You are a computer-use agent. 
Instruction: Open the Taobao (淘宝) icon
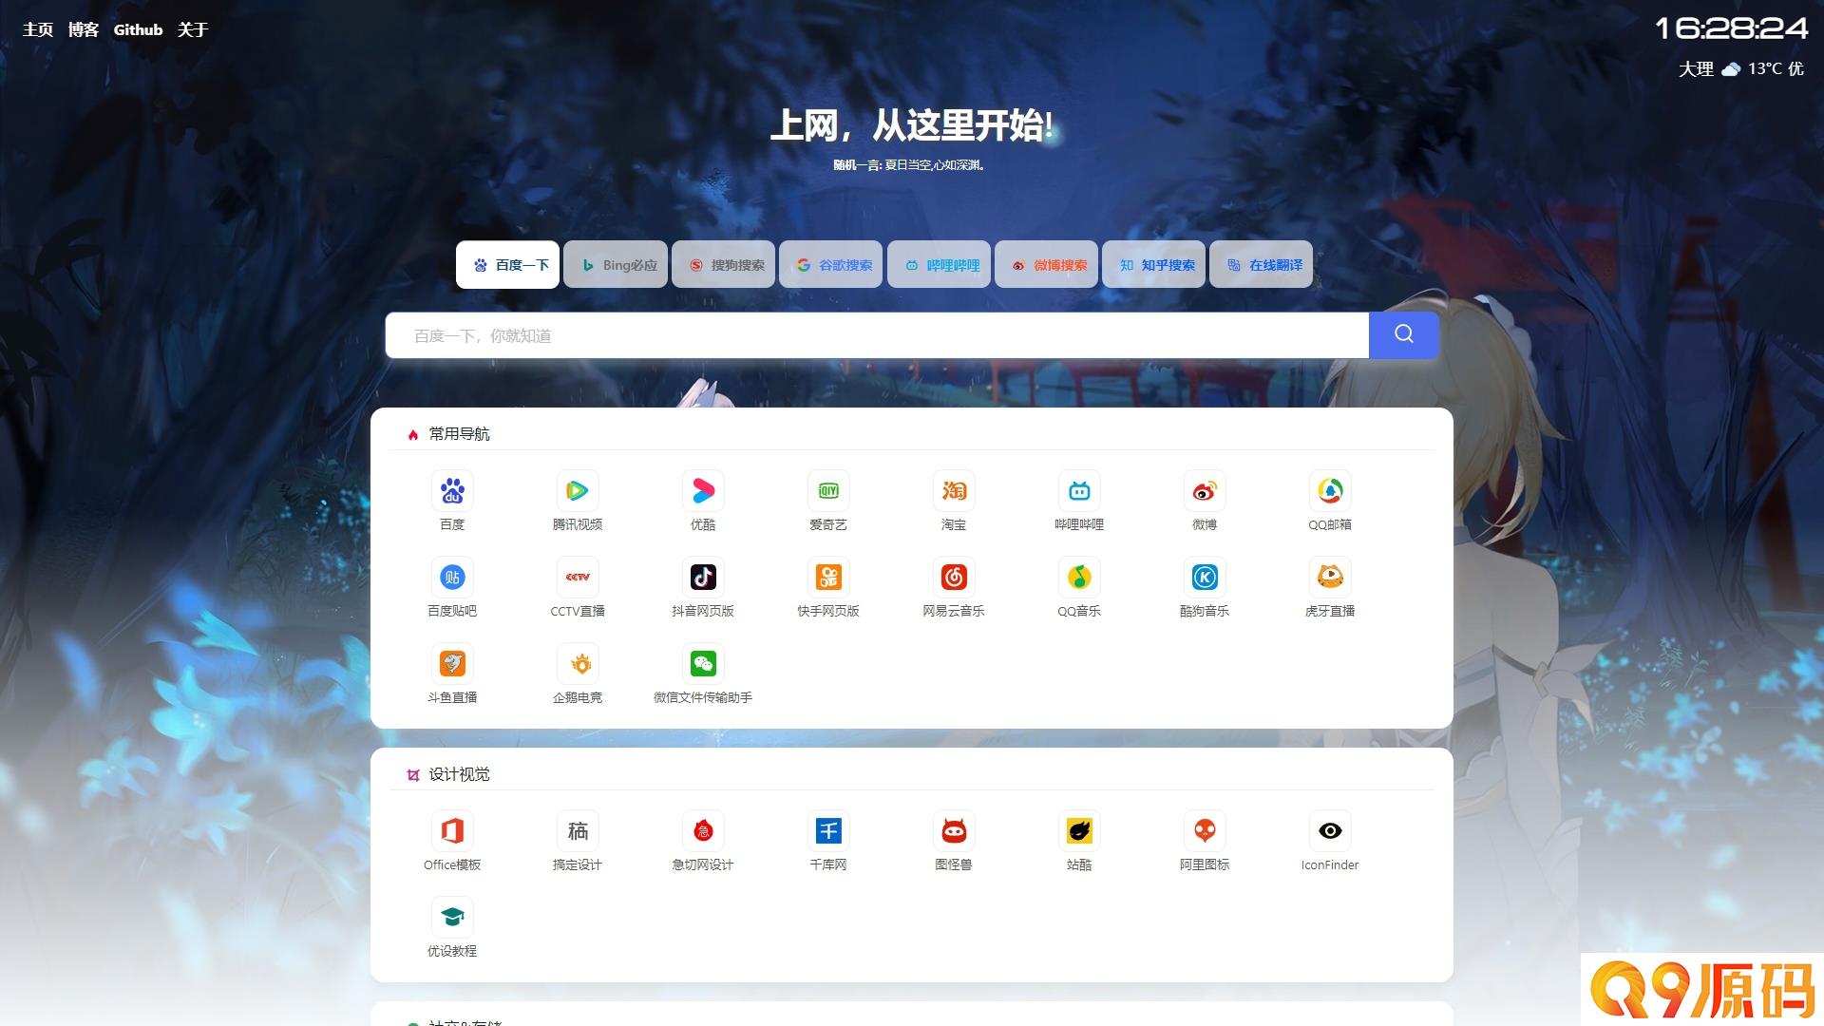954,491
